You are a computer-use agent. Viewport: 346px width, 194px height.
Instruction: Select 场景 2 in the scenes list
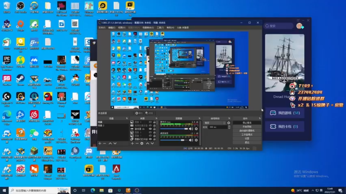coord(113,125)
